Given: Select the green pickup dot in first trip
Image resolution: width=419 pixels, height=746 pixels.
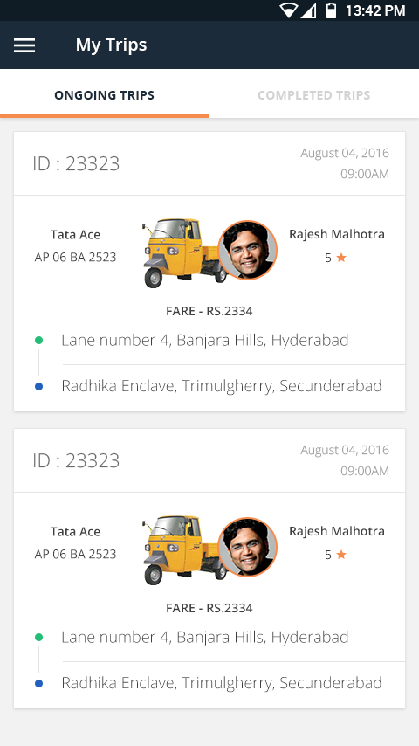Looking at the screenshot, I should click(x=39, y=340).
